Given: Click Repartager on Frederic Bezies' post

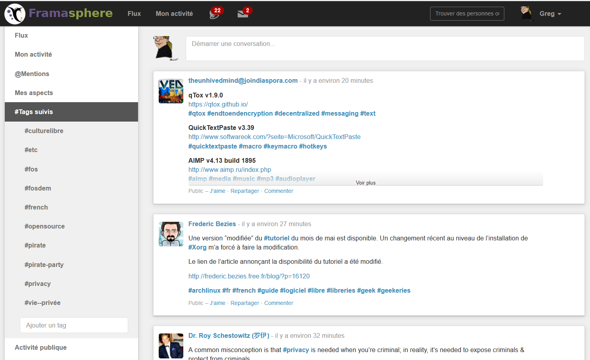Looking at the screenshot, I should pyautogui.click(x=245, y=303).
